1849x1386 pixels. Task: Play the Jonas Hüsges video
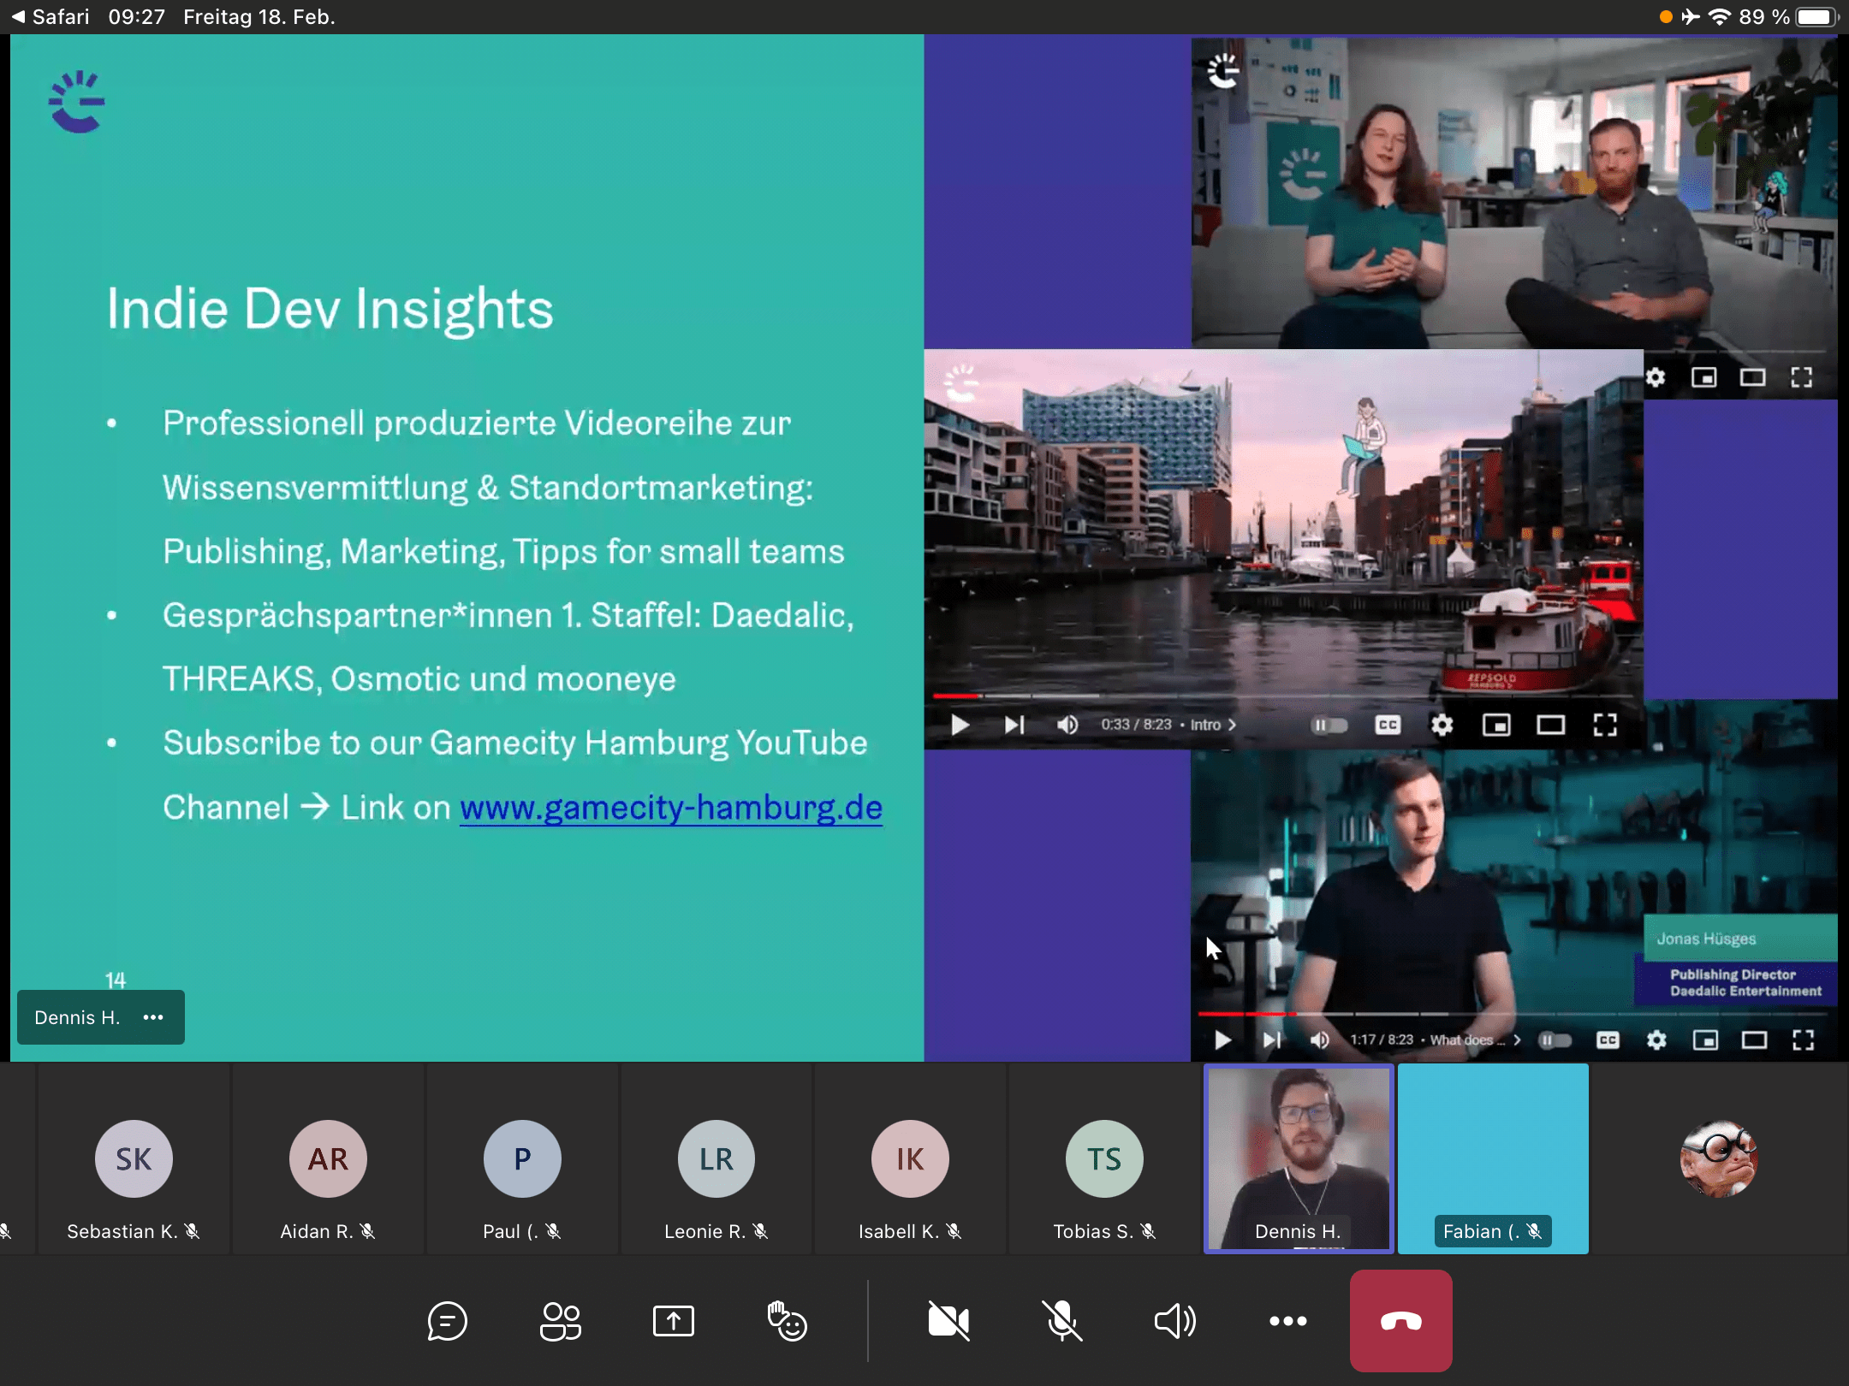tap(1222, 1040)
